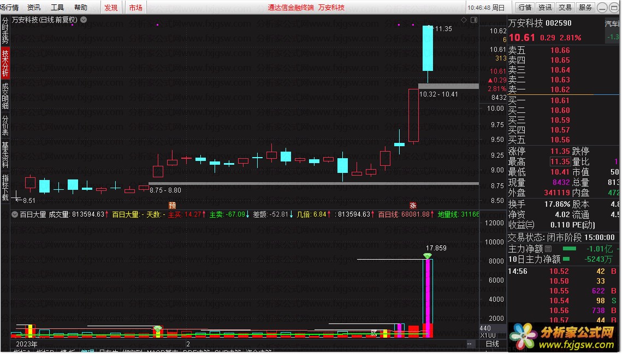The image size is (623, 354).
Task: Switch to the 成交明细 sidebar tab
Action: [5, 95]
